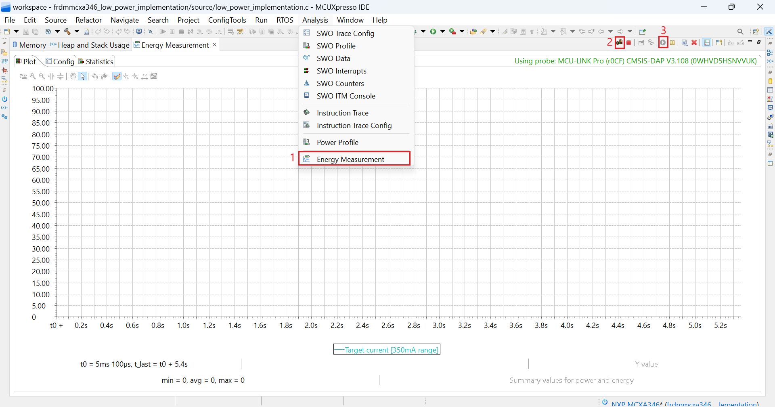Click the red X delete data icon
This screenshot has width=775, height=407.
tap(694, 42)
